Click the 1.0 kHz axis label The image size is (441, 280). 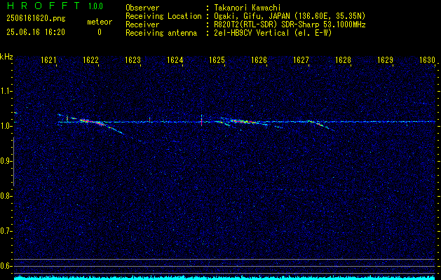pos(6,126)
